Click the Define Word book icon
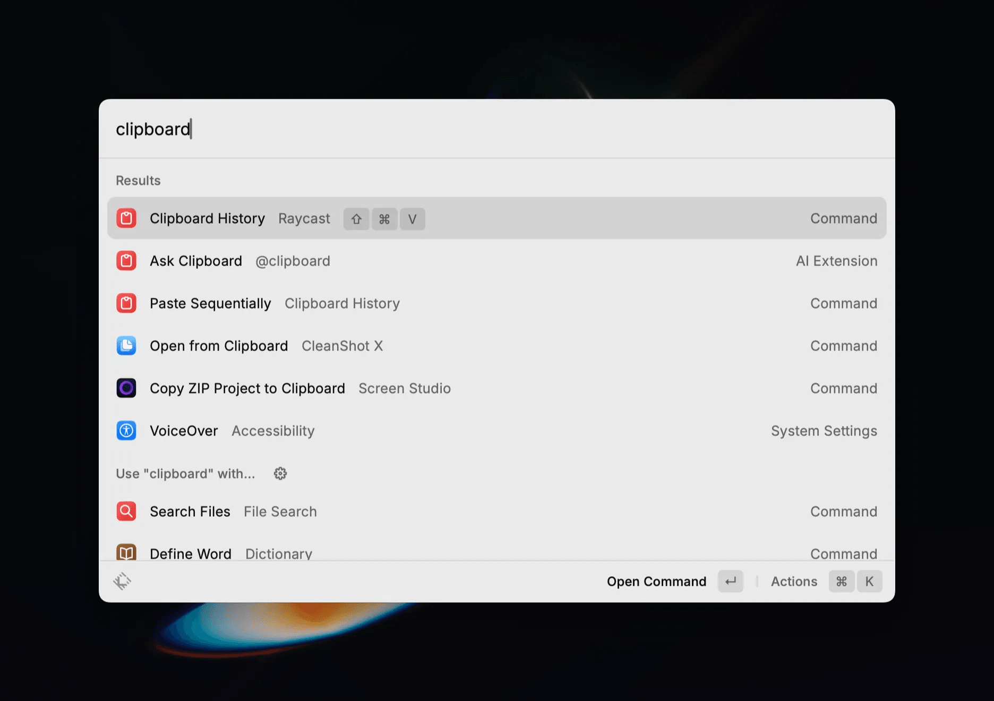This screenshot has height=701, width=994. (126, 552)
